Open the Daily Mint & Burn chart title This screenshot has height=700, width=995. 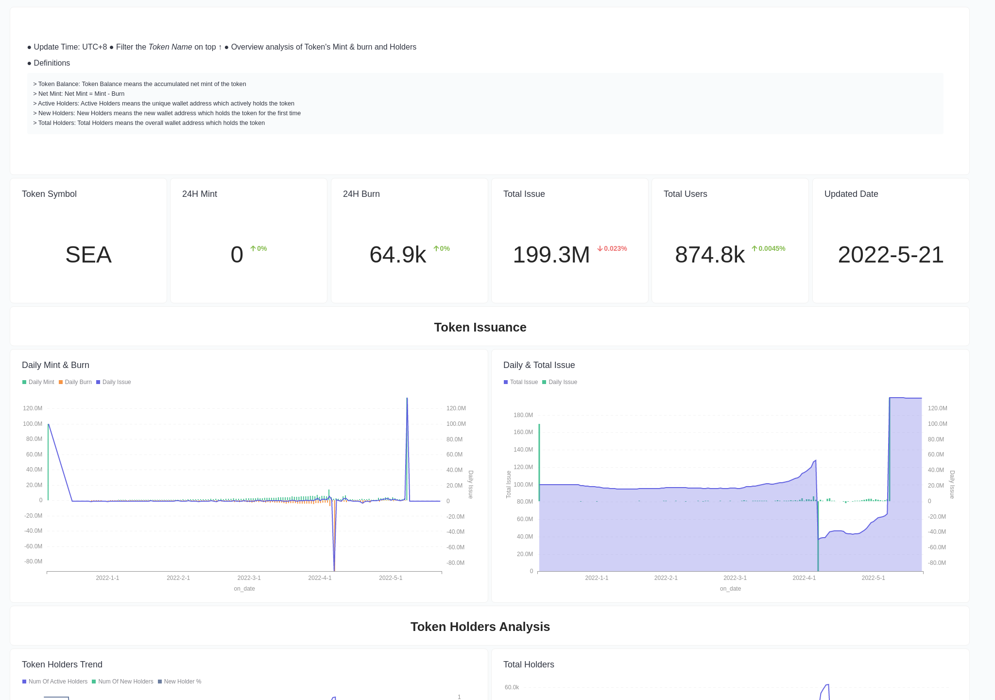tap(55, 365)
